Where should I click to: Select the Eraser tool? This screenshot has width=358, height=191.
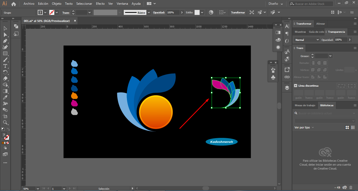click(5, 78)
